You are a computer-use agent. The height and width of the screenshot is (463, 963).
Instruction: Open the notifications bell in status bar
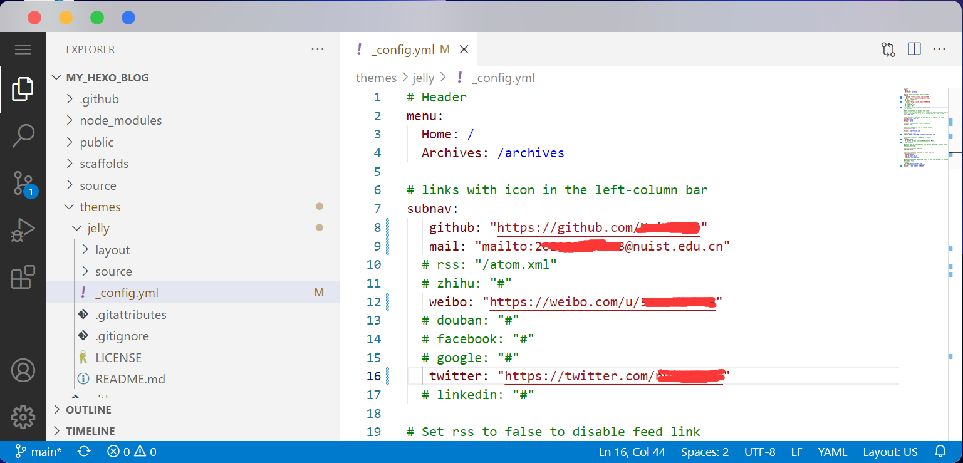tap(940, 452)
